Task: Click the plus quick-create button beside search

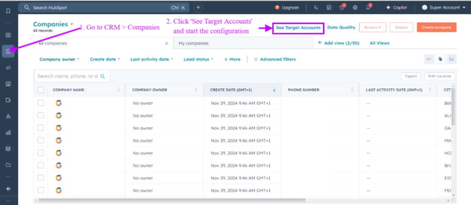Action: pyautogui.click(x=198, y=7)
